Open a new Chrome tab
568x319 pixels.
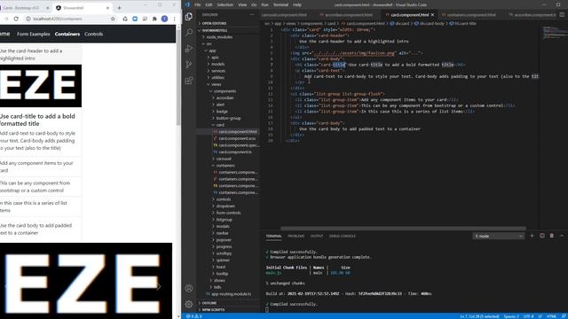(x=119, y=8)
